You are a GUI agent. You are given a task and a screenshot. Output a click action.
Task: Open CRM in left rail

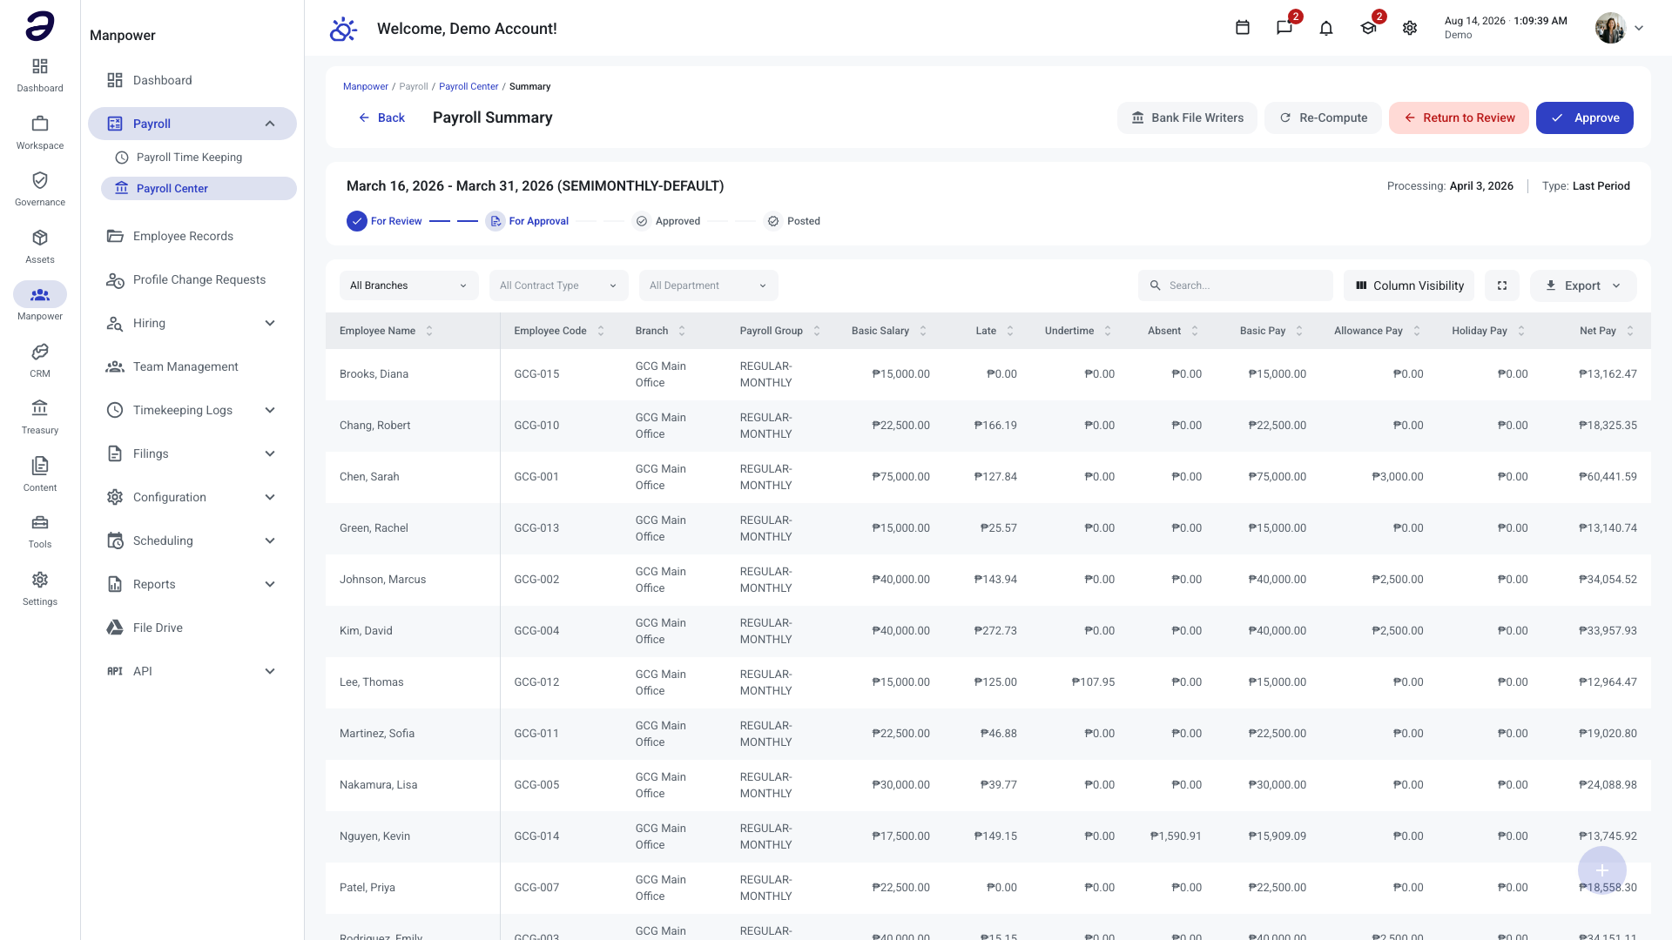(x=40, y=360)
